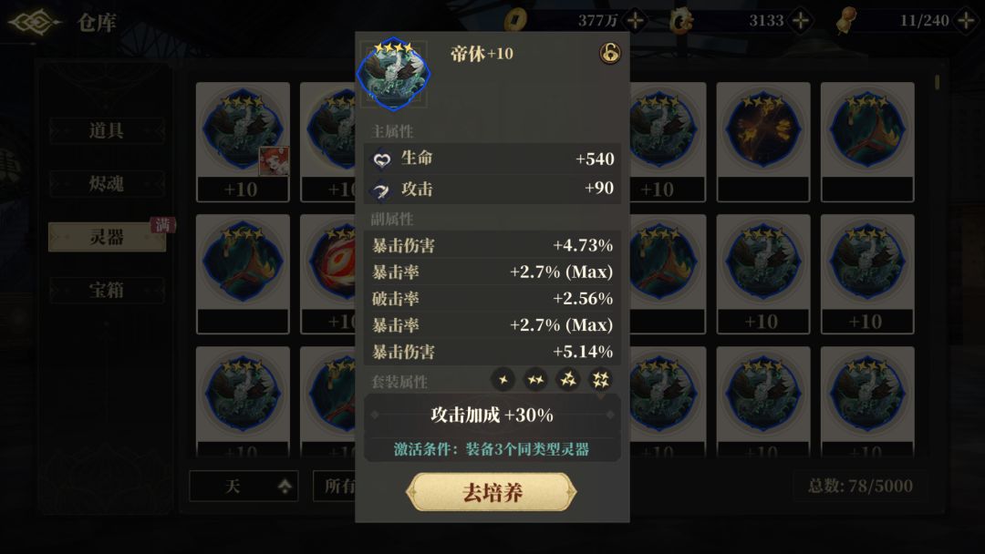The width and height of the screenshot is (985, 554).
Task: Open the 宝箱 tab
Action: (x=107, y=291)
